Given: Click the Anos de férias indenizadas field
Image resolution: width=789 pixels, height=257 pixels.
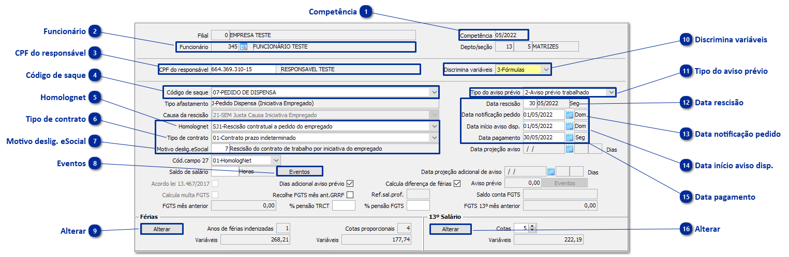Looking at the screenshot, I should click(x=284, y=228).
